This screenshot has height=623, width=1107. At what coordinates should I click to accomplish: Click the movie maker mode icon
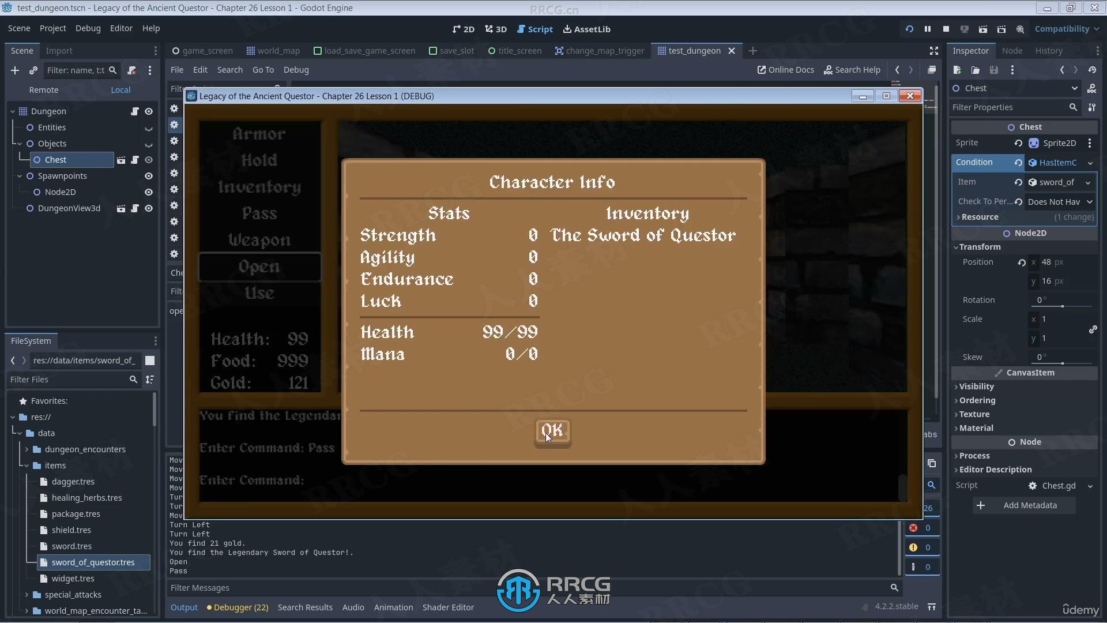click(1020, 29)
